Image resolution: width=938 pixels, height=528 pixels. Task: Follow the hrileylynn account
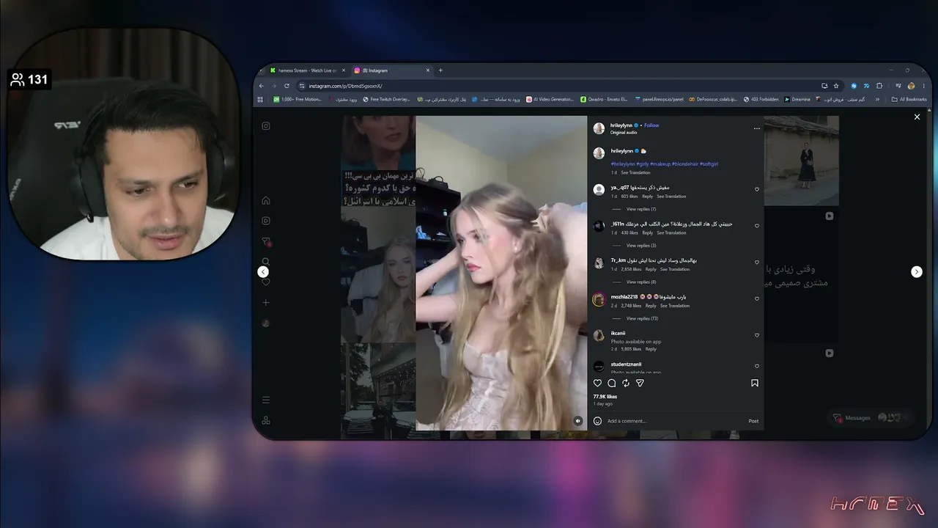point(651,125)
